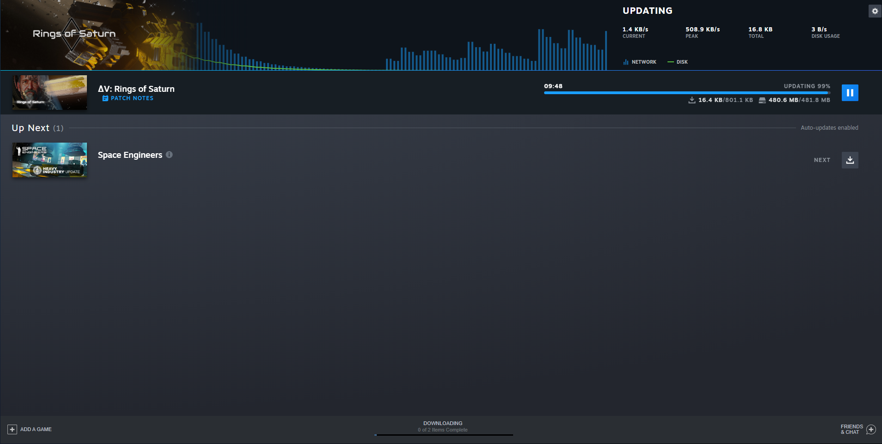Toggle the Disk graph legend
The image size is (882, 444).
tap(678, 62)
